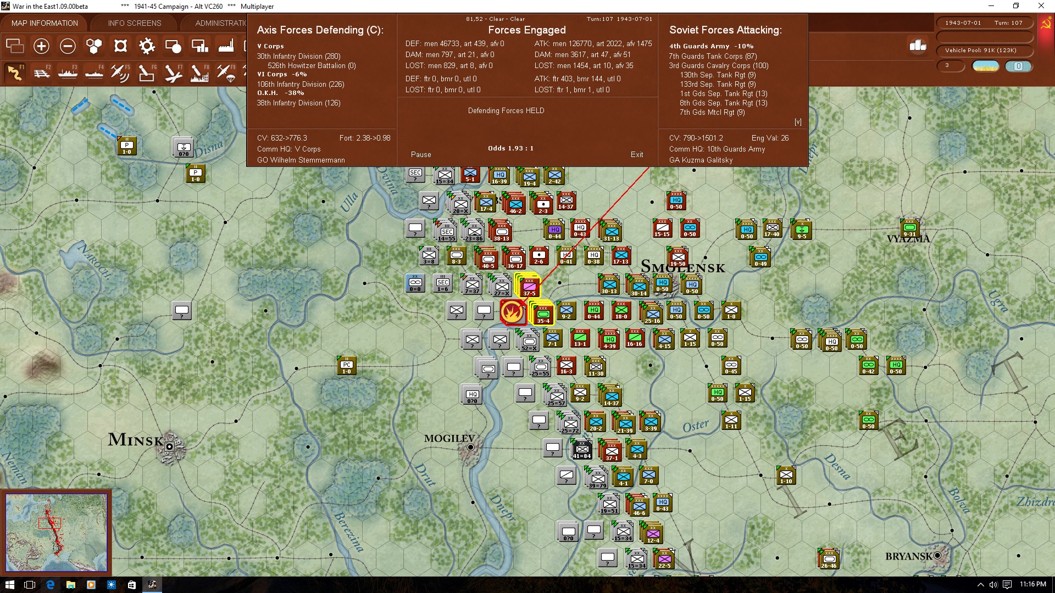Select the German 41=84 black counter
The width and height of the screenshot is (1055, 593).
tap(582, 450)
